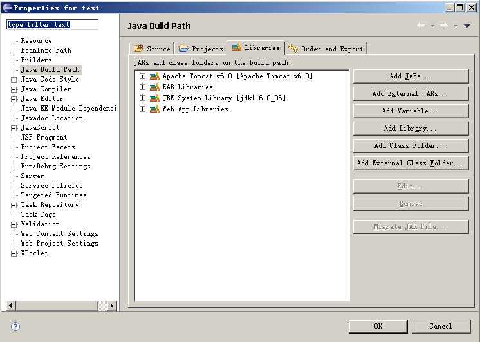The width and height of the screenshot is (480, 342).
Task: Click the Add JARs button
Action: click(x=411, y=76)
